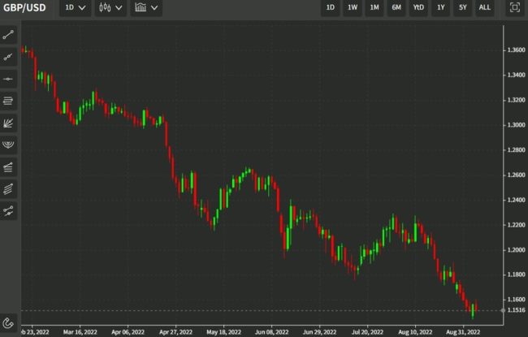The image size is (528, 337).
Task: Click the Aug 10, 2022 date label
Action: click(415, 332)
